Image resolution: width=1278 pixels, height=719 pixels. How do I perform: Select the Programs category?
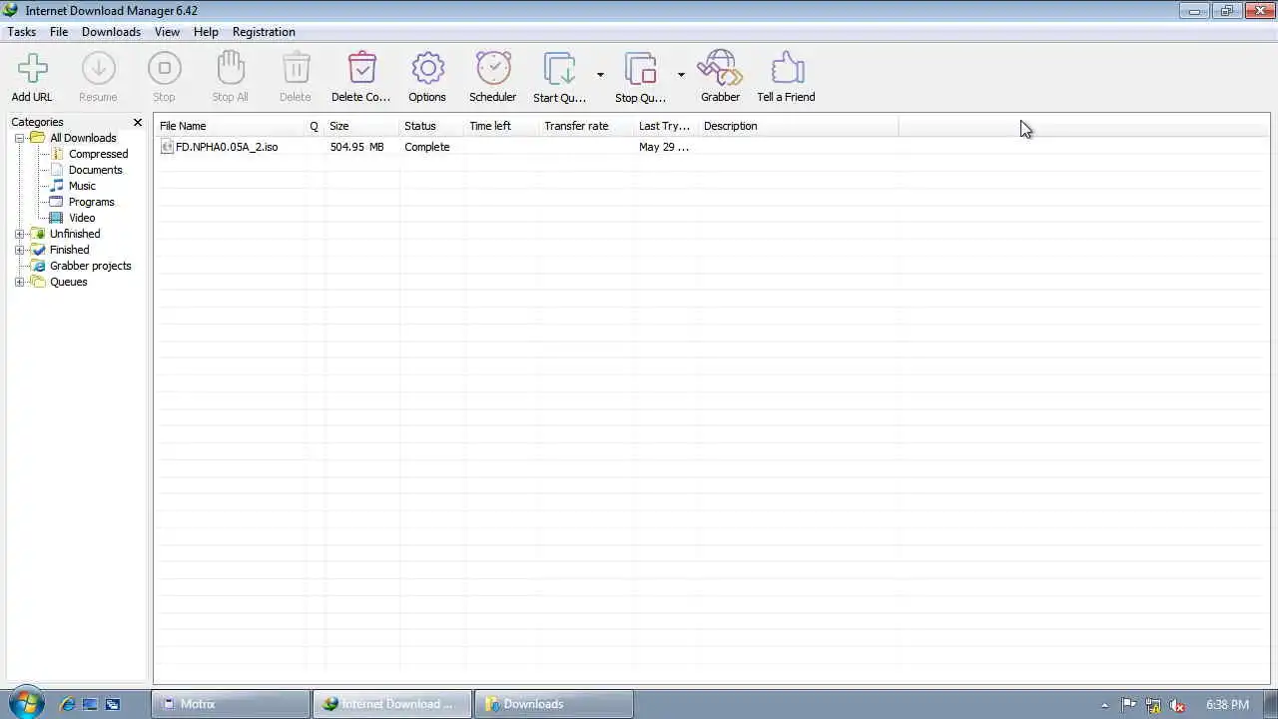coord(91,202)
